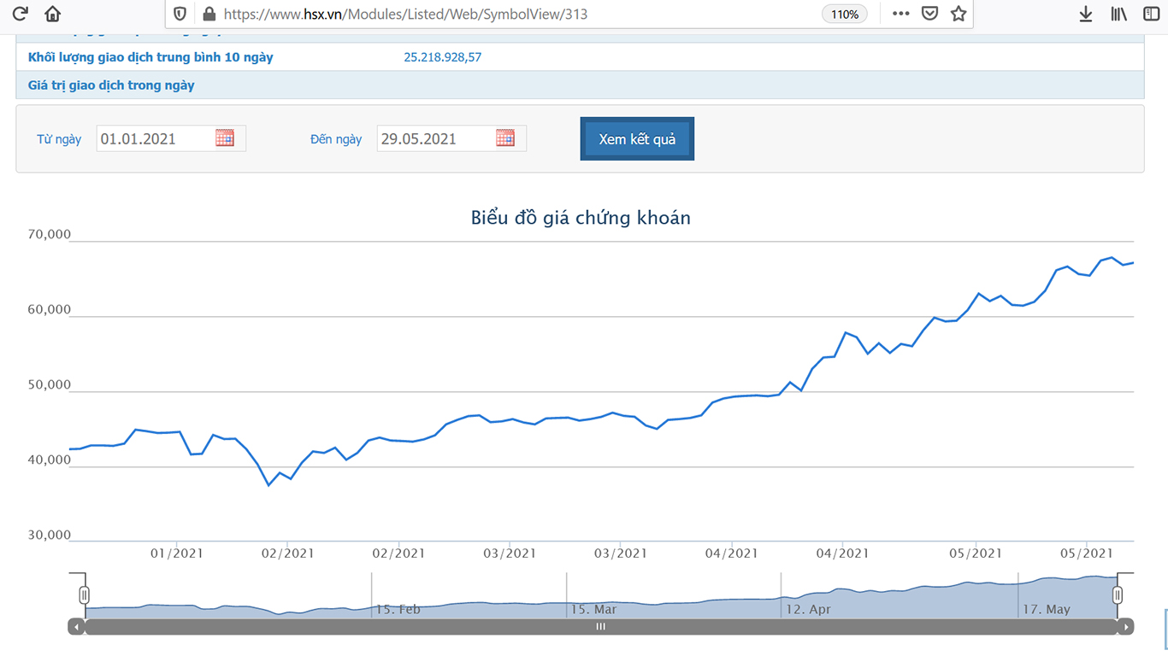Open the library bookshelf icon

pyautogui.click(x=1118, y=14)
